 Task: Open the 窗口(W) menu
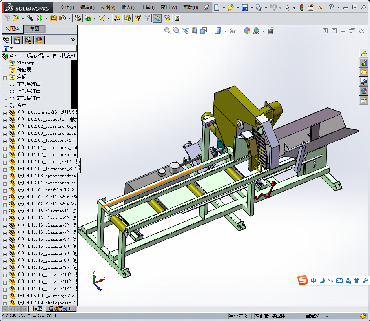point(169,7)
